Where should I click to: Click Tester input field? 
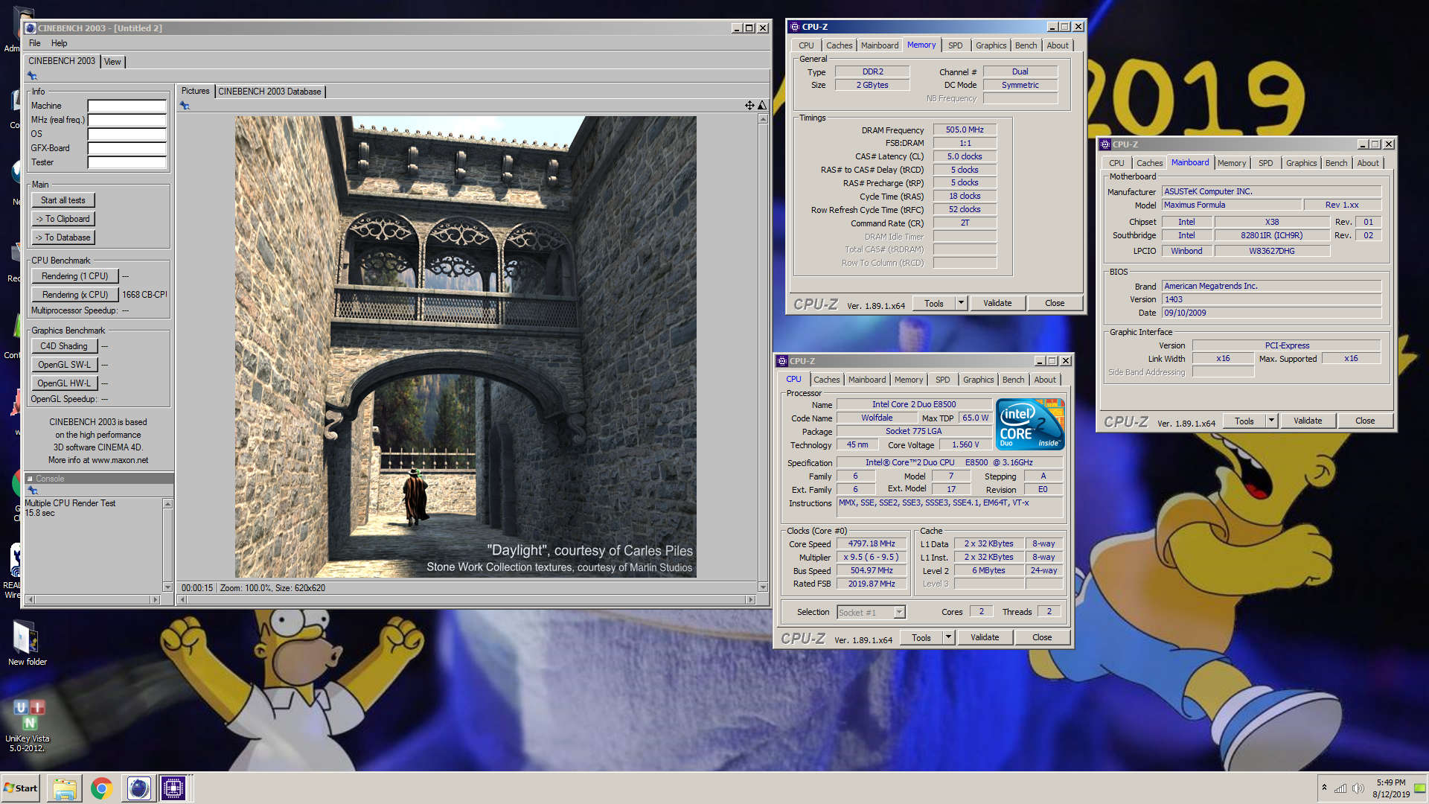tap(127, 162)
